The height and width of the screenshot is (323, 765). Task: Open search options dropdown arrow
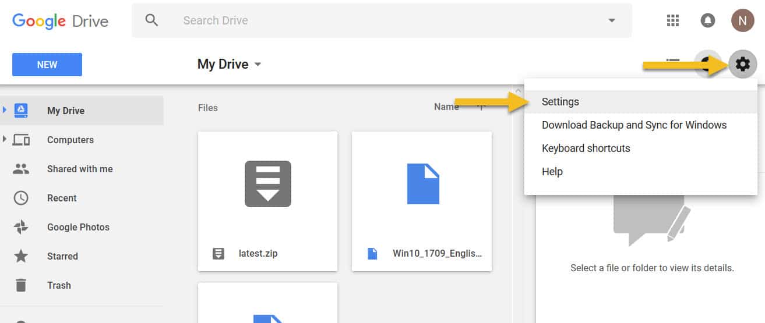tap(612, 21)
